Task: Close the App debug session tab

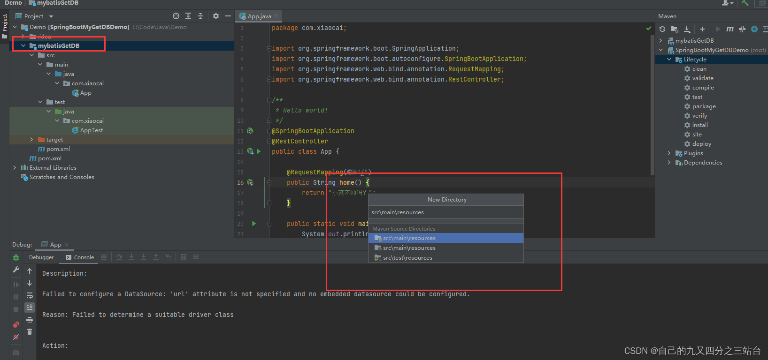Action: 67,245
